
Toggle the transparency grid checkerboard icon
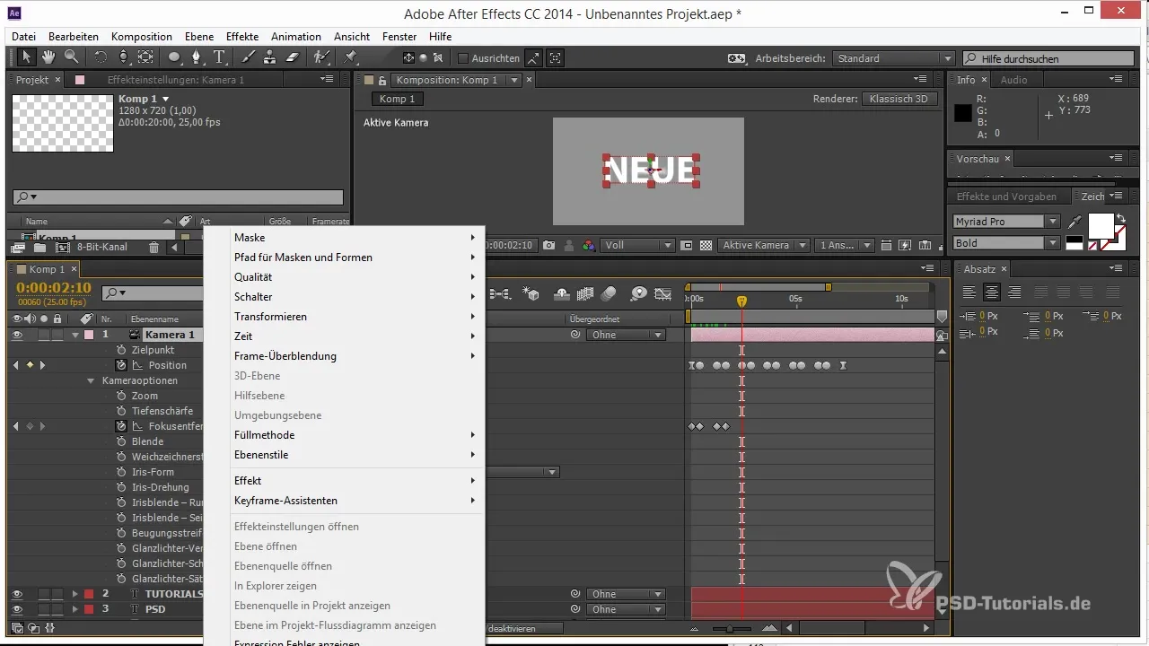coord(706,245)
